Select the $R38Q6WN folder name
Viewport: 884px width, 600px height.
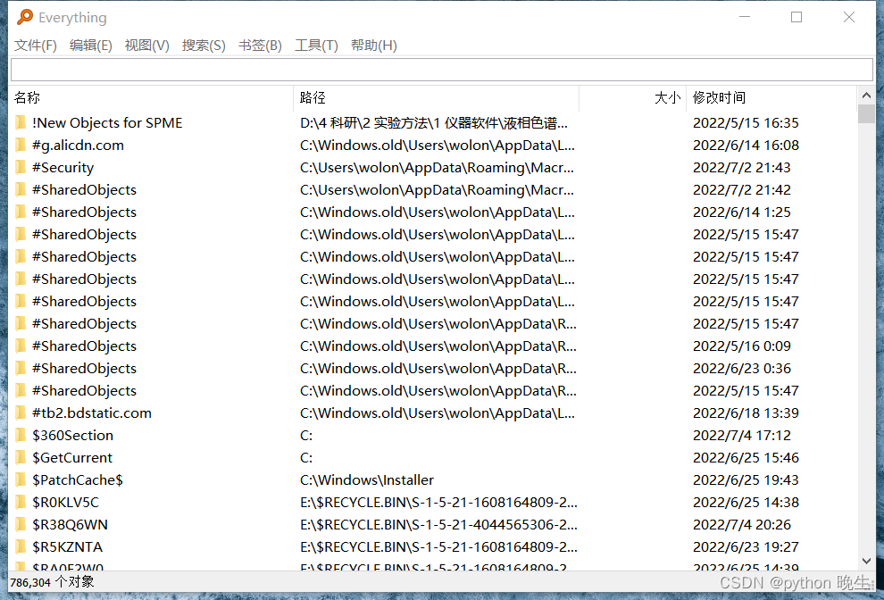(70, 524)
